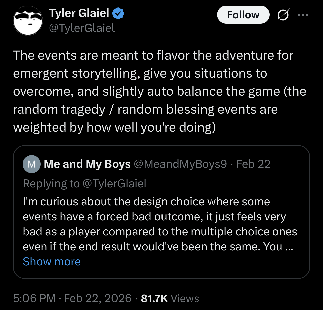323x310 pixels.
Task: Open the @TylerGlaiel handle below the name
Action: 82,28
